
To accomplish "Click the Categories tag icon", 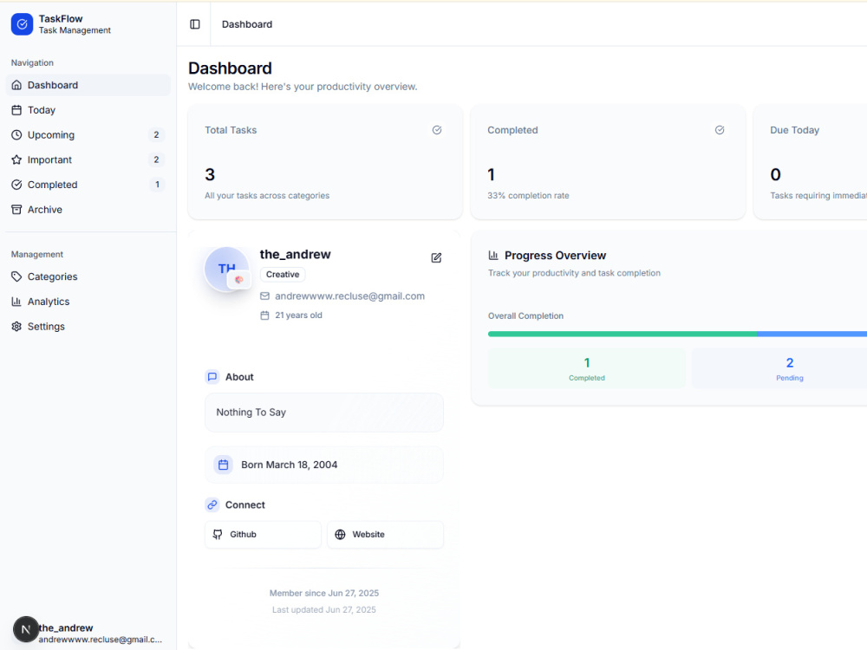I will [16, 276].
